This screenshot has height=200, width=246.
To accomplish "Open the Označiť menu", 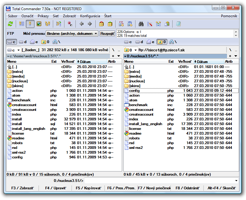I will coord(27,16).
